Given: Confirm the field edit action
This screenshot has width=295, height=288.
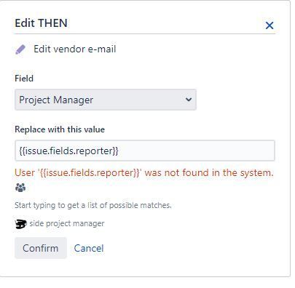Looking at the screenshot, I should tap(41, 248).
